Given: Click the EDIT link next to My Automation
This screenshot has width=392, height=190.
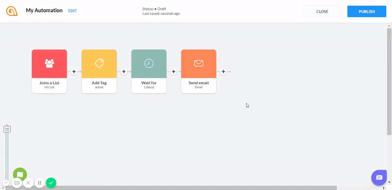Looking at the screenshot, I should click(x=73, y=11).
